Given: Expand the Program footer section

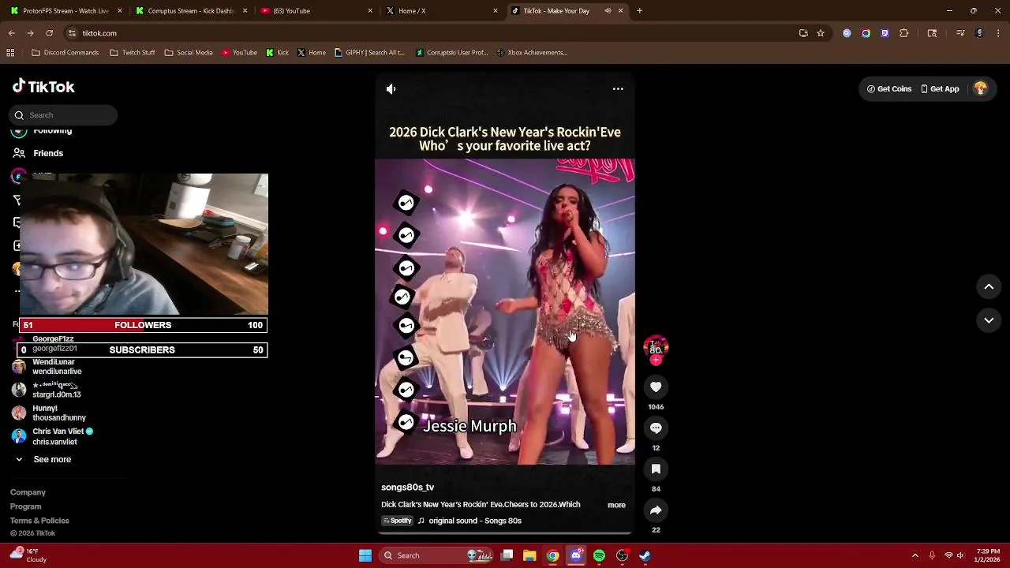Looking at the screenshot, I should pyautogui.click(x=25, y=506).
